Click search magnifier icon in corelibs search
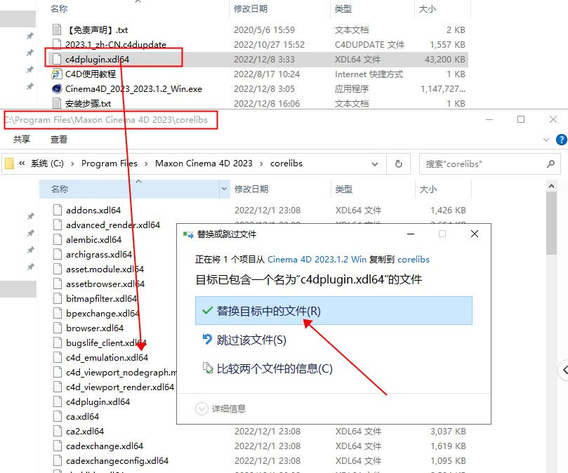 [x=550, y=164]
